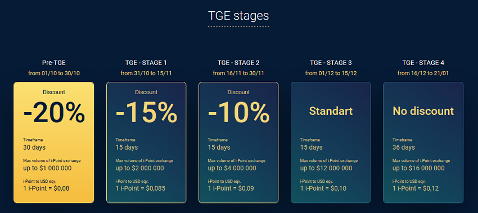Click the date range from 16/12 to 21/01
Screen dimensions: 478x213
tap(423, 73)
